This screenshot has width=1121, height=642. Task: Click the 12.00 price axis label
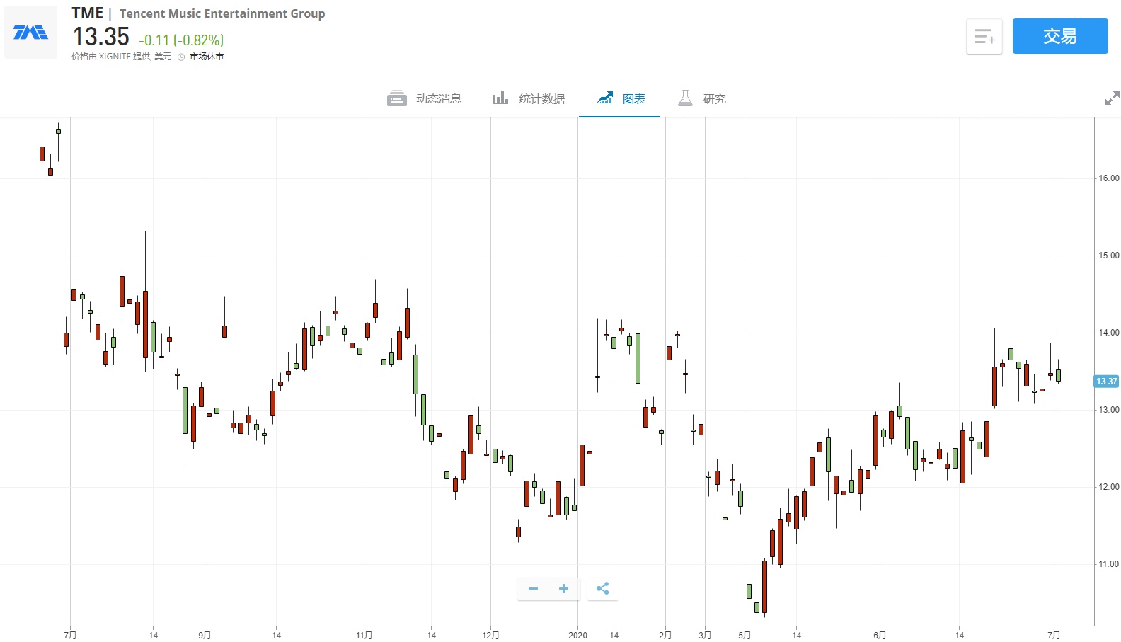point(1109,487)
